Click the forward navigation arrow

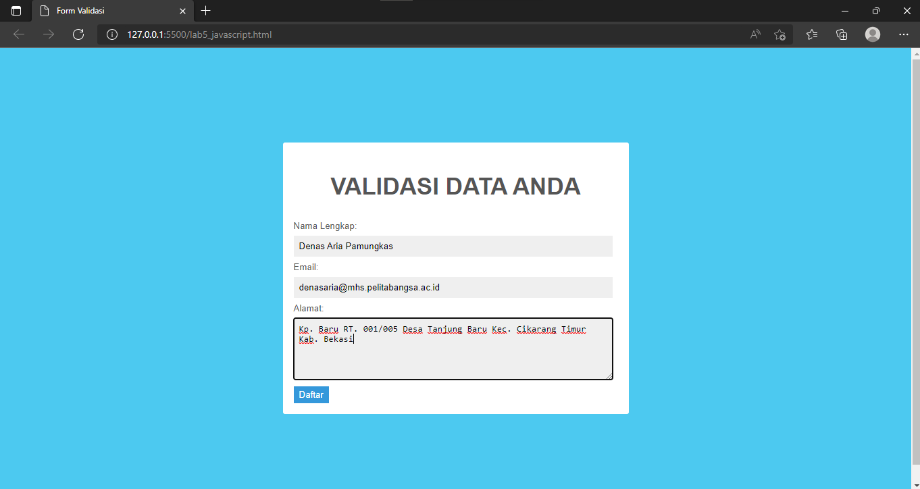(x=48, y=34)
